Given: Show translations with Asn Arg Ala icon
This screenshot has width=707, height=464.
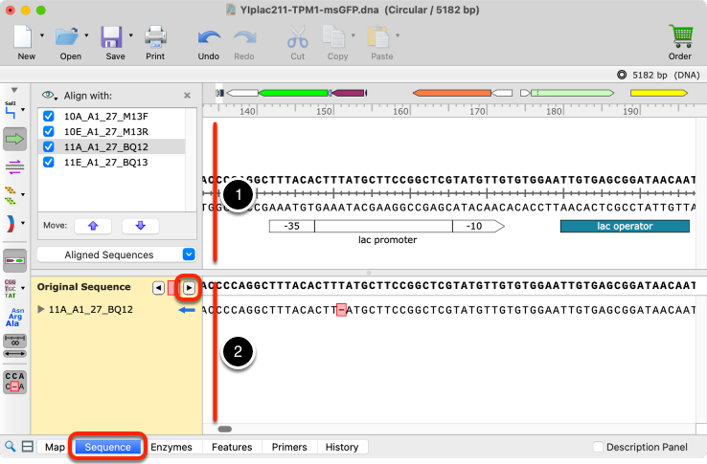Looking at the screenshot, I should 15,317.
